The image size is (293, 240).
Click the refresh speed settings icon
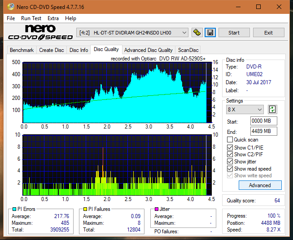point(272,109)
